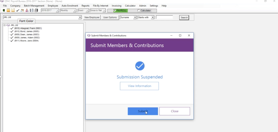Image resolution: width=278 pixels, height=132 pixels.
Task: Click the Search button
Action: tap(184, 17)
